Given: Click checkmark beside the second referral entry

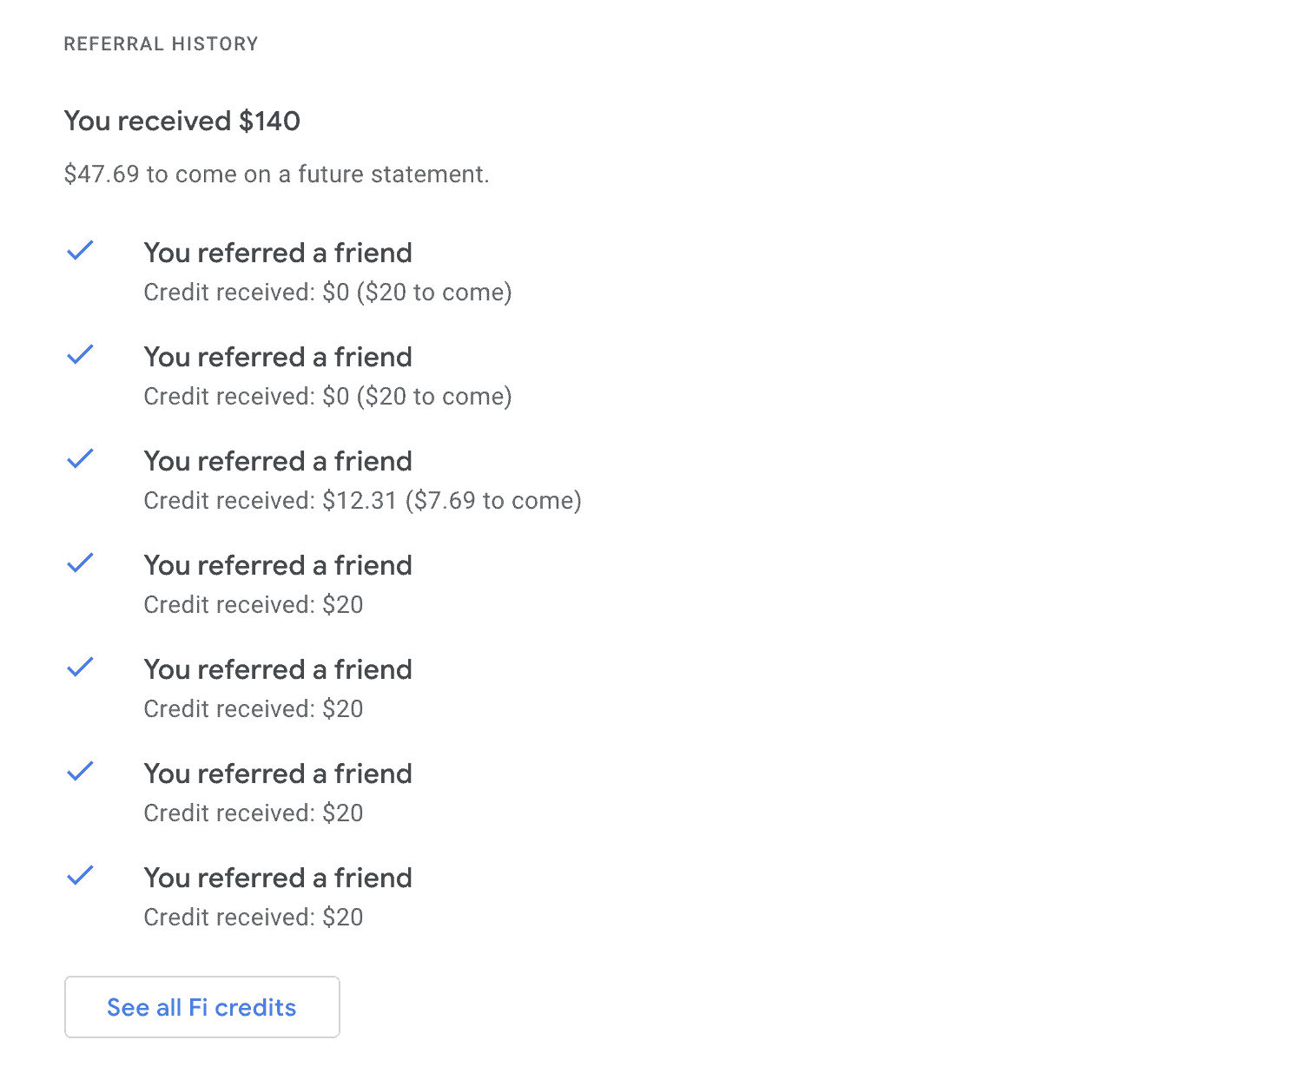Looking at the screenshot, I should click(80, 355).
